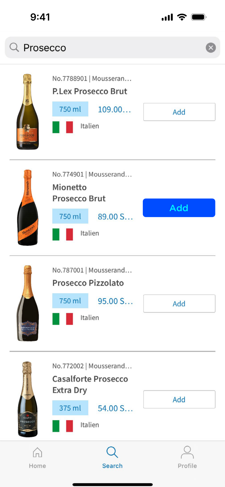Clear the Prosecco search text
The height and width of the screenshot is (487, 225).
click(x=211, y=48)
